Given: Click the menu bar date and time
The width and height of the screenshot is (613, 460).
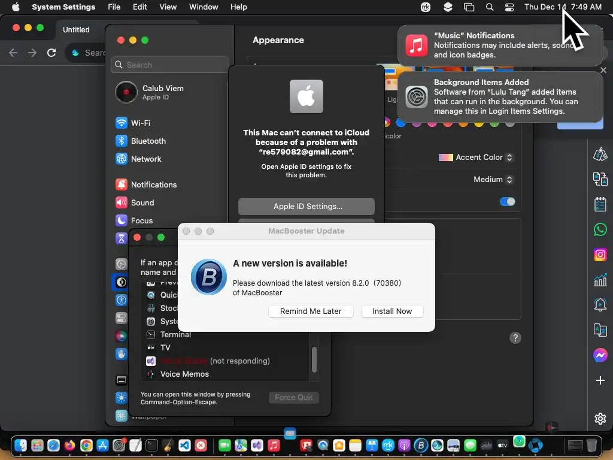Looking at the screenshot, I should 563,7.
